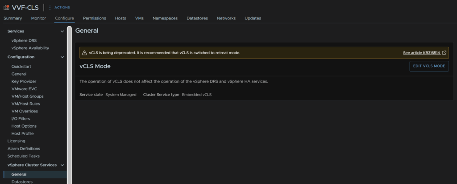Open VM/Host Groups
Viewport: 457px width, 184px height.
click(x=27, y=96)
